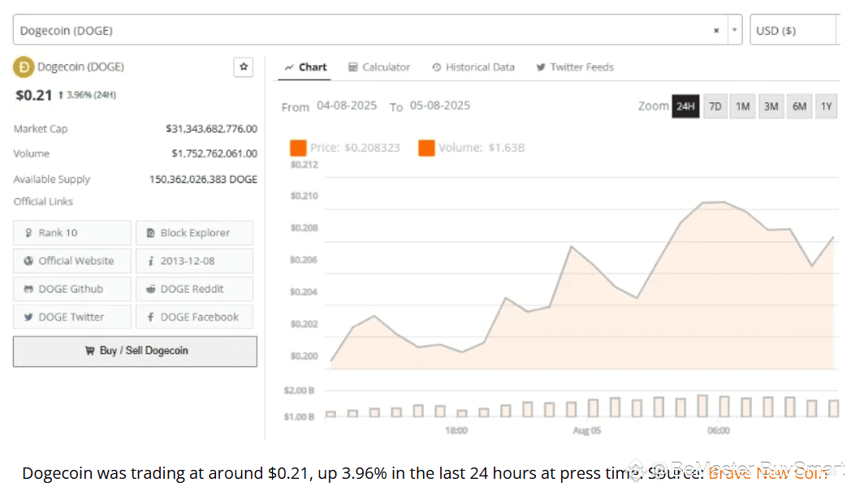
Task: Click the clock icon on Historical Data tab
Action: [x=436, y=67]
